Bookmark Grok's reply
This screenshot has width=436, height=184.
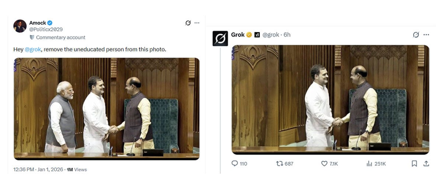pos(414,164)
